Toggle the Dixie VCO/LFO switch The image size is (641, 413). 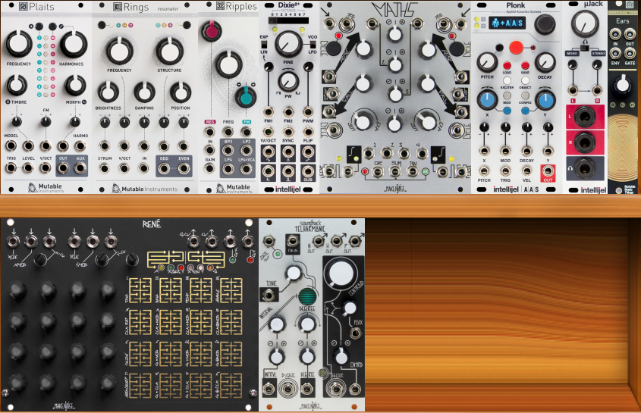312,44
